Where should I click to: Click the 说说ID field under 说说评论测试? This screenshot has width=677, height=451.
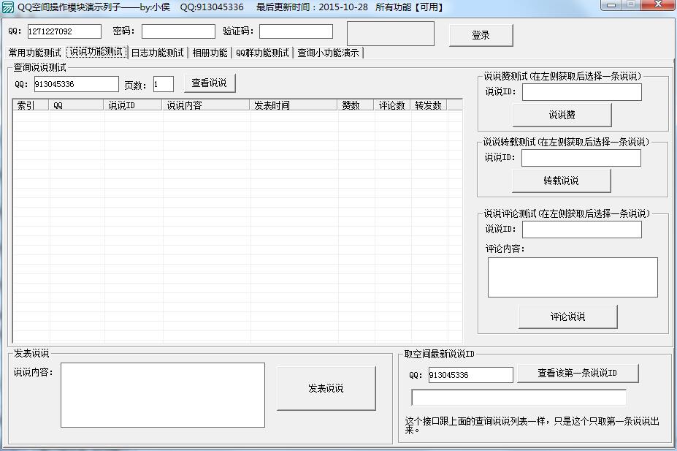[x=582, y=230]
